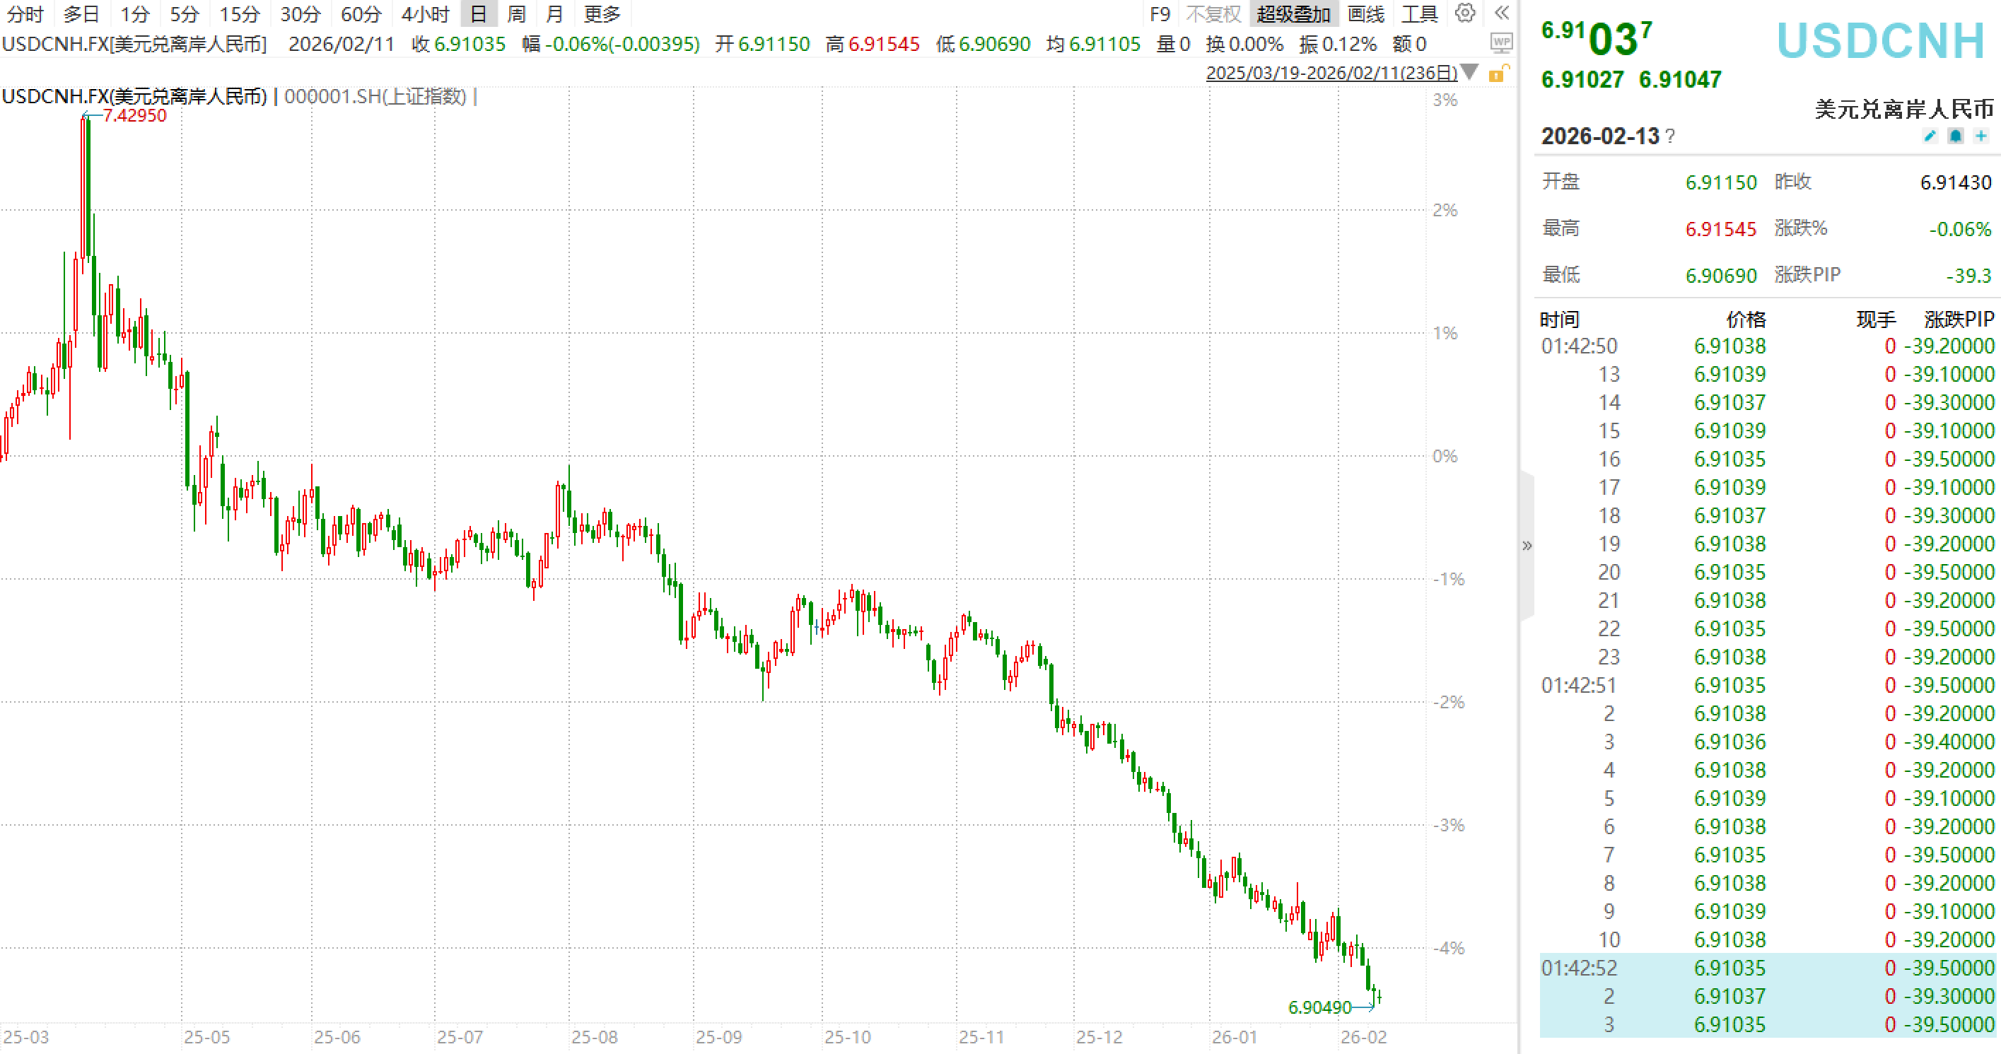Viewport: 2001px width, 1054px height.
Task: Toggle 超级叠加 overlay mode
Action: pyautogui.click(x=1293, y=13)
